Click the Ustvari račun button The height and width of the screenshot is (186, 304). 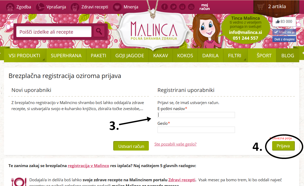(x=131, y=146)
